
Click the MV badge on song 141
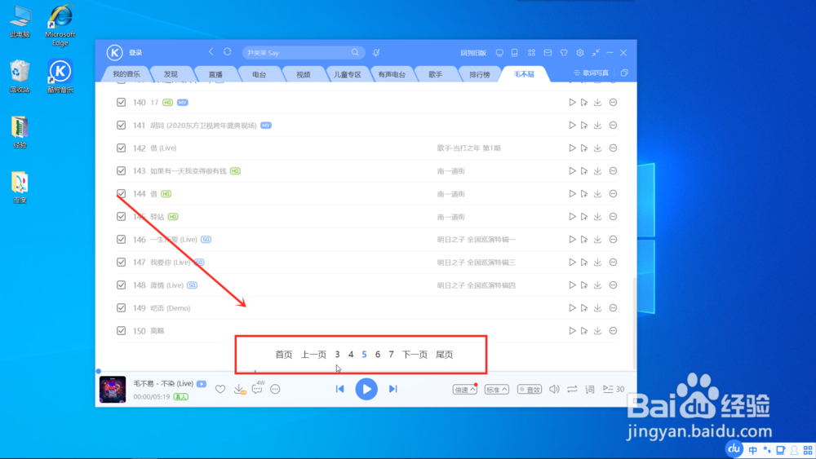coord(266,126)
